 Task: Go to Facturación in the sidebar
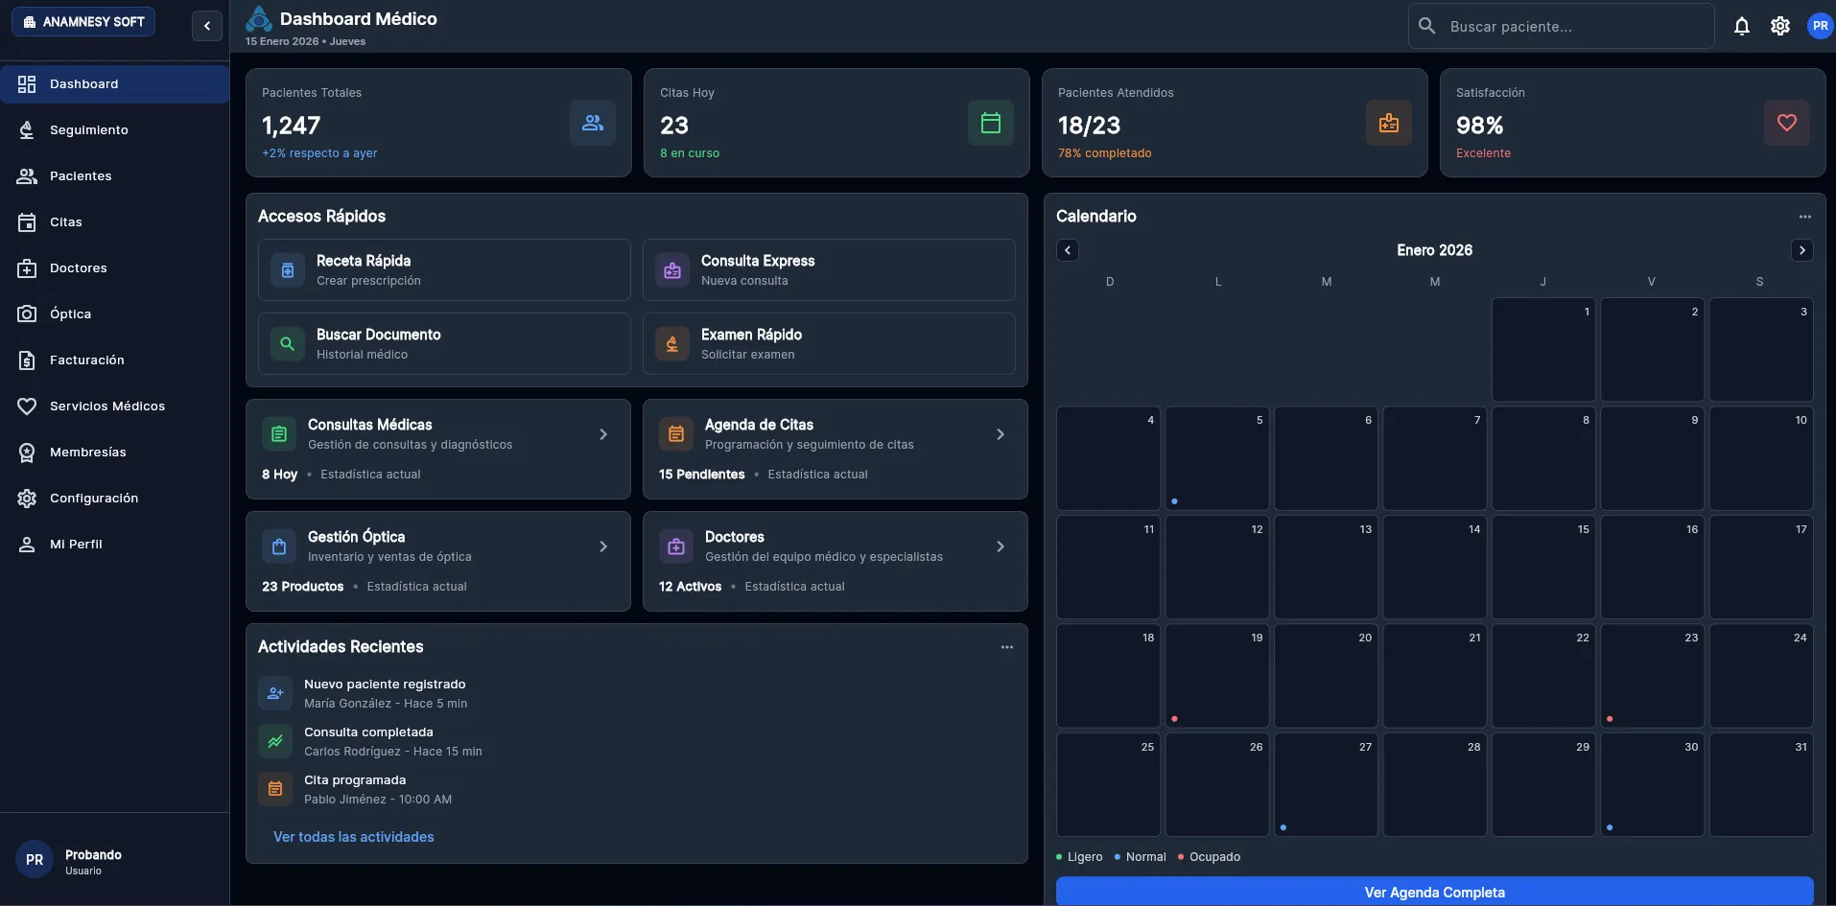[x=115, y=360]
